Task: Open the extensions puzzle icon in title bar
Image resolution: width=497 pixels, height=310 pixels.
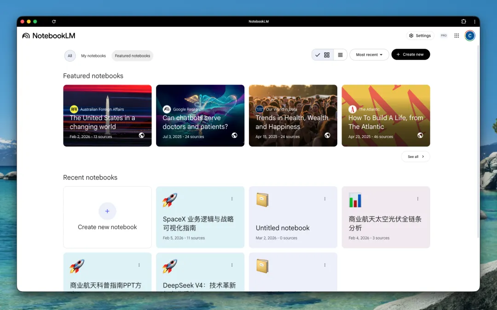Action: (x=464, y=22)
